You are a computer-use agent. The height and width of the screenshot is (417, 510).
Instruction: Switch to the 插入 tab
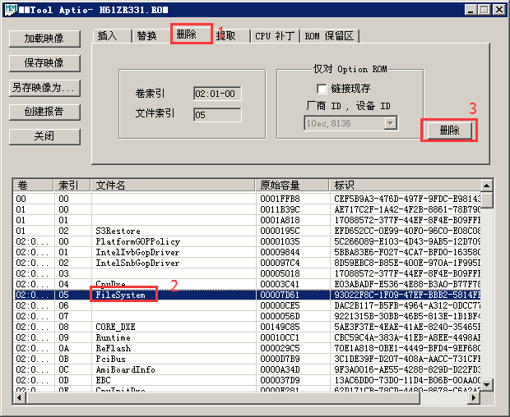click(108, 36)
